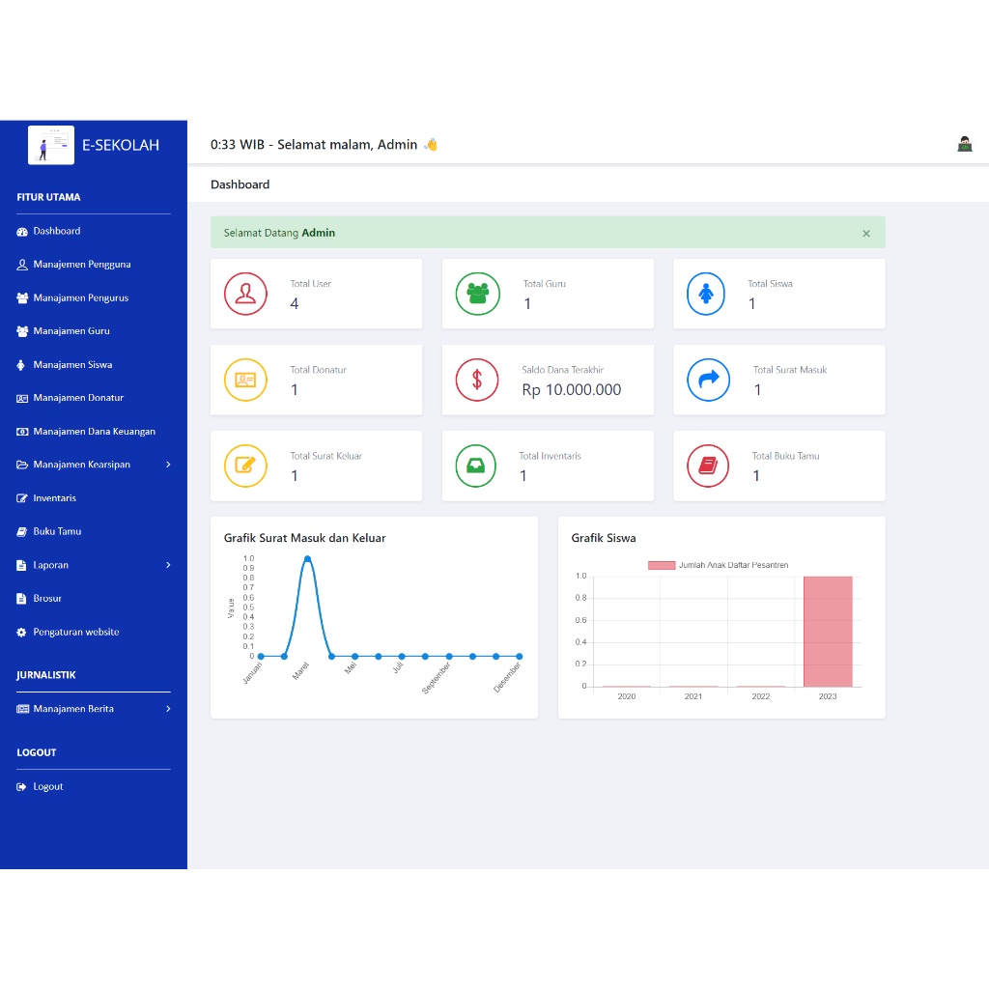
Task: Click the Manajamen Dana Keuangan money icon
Action: pos(22,432)
